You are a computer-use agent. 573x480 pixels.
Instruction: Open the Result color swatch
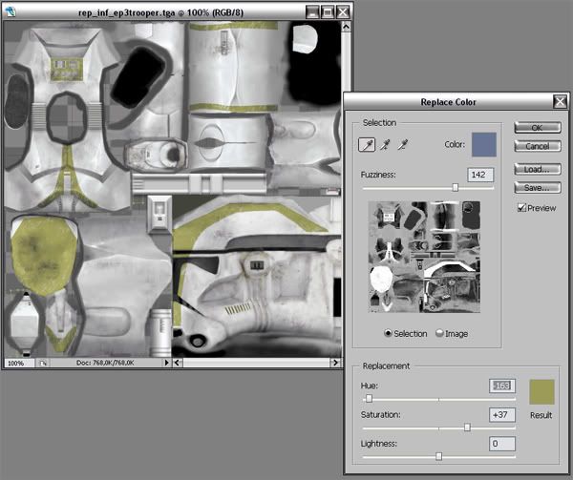541,392
